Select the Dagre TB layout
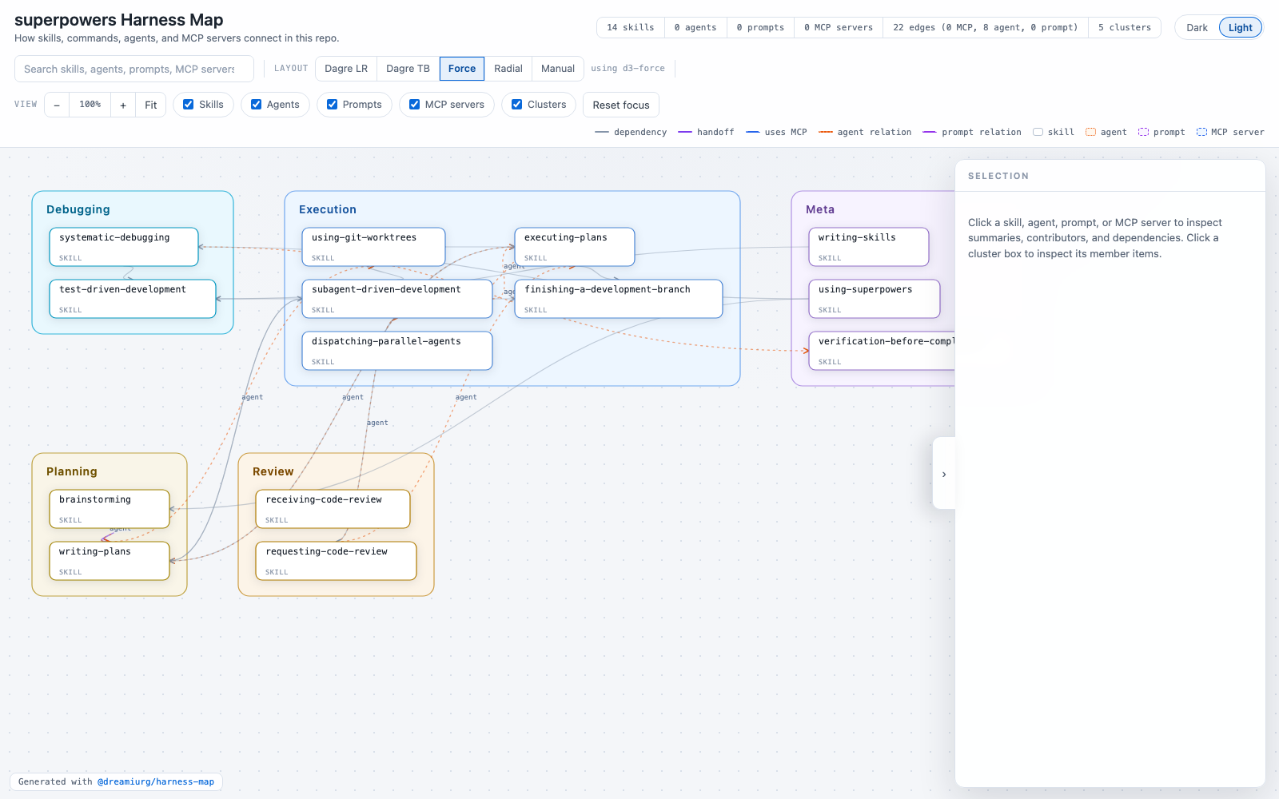Screen dimensions: 1279x799 point(408,69)
